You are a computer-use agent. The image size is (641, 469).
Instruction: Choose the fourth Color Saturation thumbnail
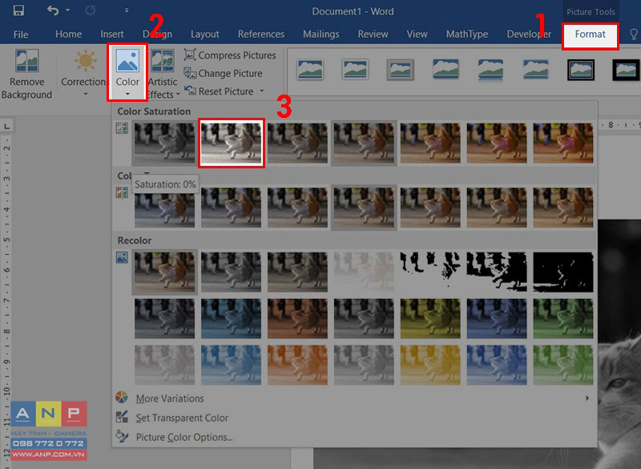[364, 144]
